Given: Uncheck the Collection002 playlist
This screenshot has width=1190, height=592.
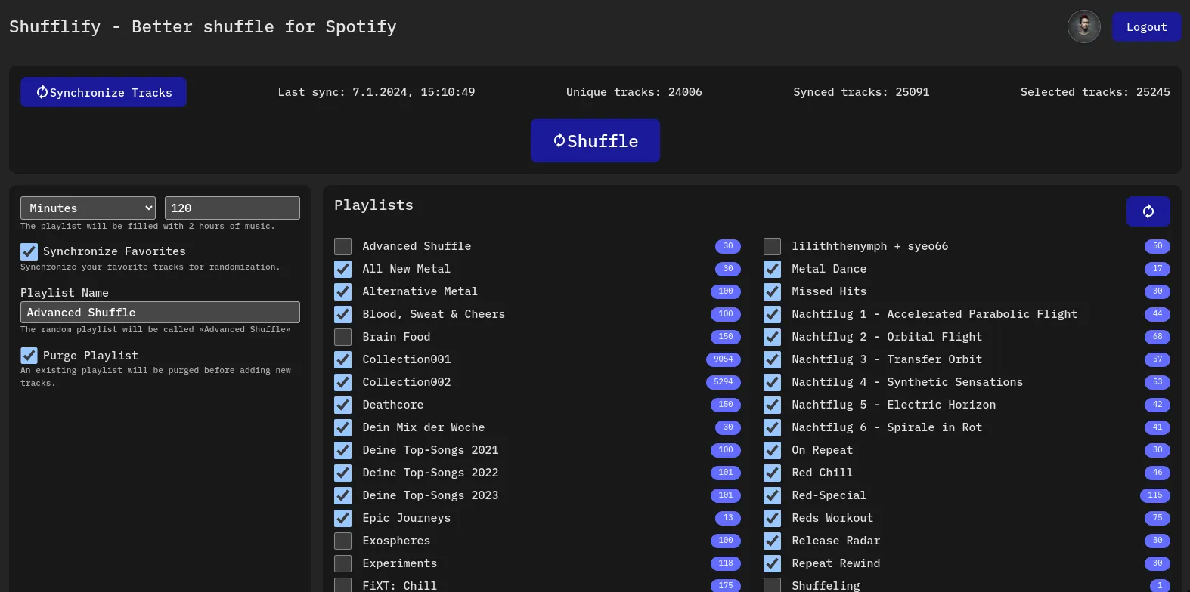Looking at the screenshot, I should pyautogui.click(x=342, y=382).
